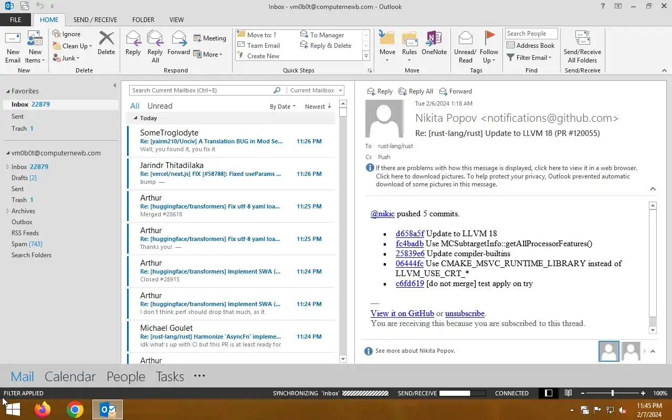The height and width of the screenshot is (420, 672).
Task: Open the Junk dropdown
Action: pyautogui.click(x=66, y=58)
